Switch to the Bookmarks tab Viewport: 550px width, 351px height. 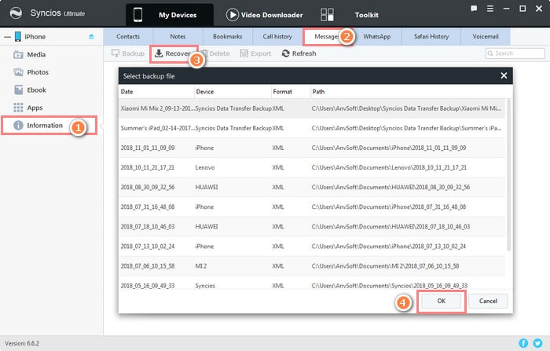click(227, 36)
